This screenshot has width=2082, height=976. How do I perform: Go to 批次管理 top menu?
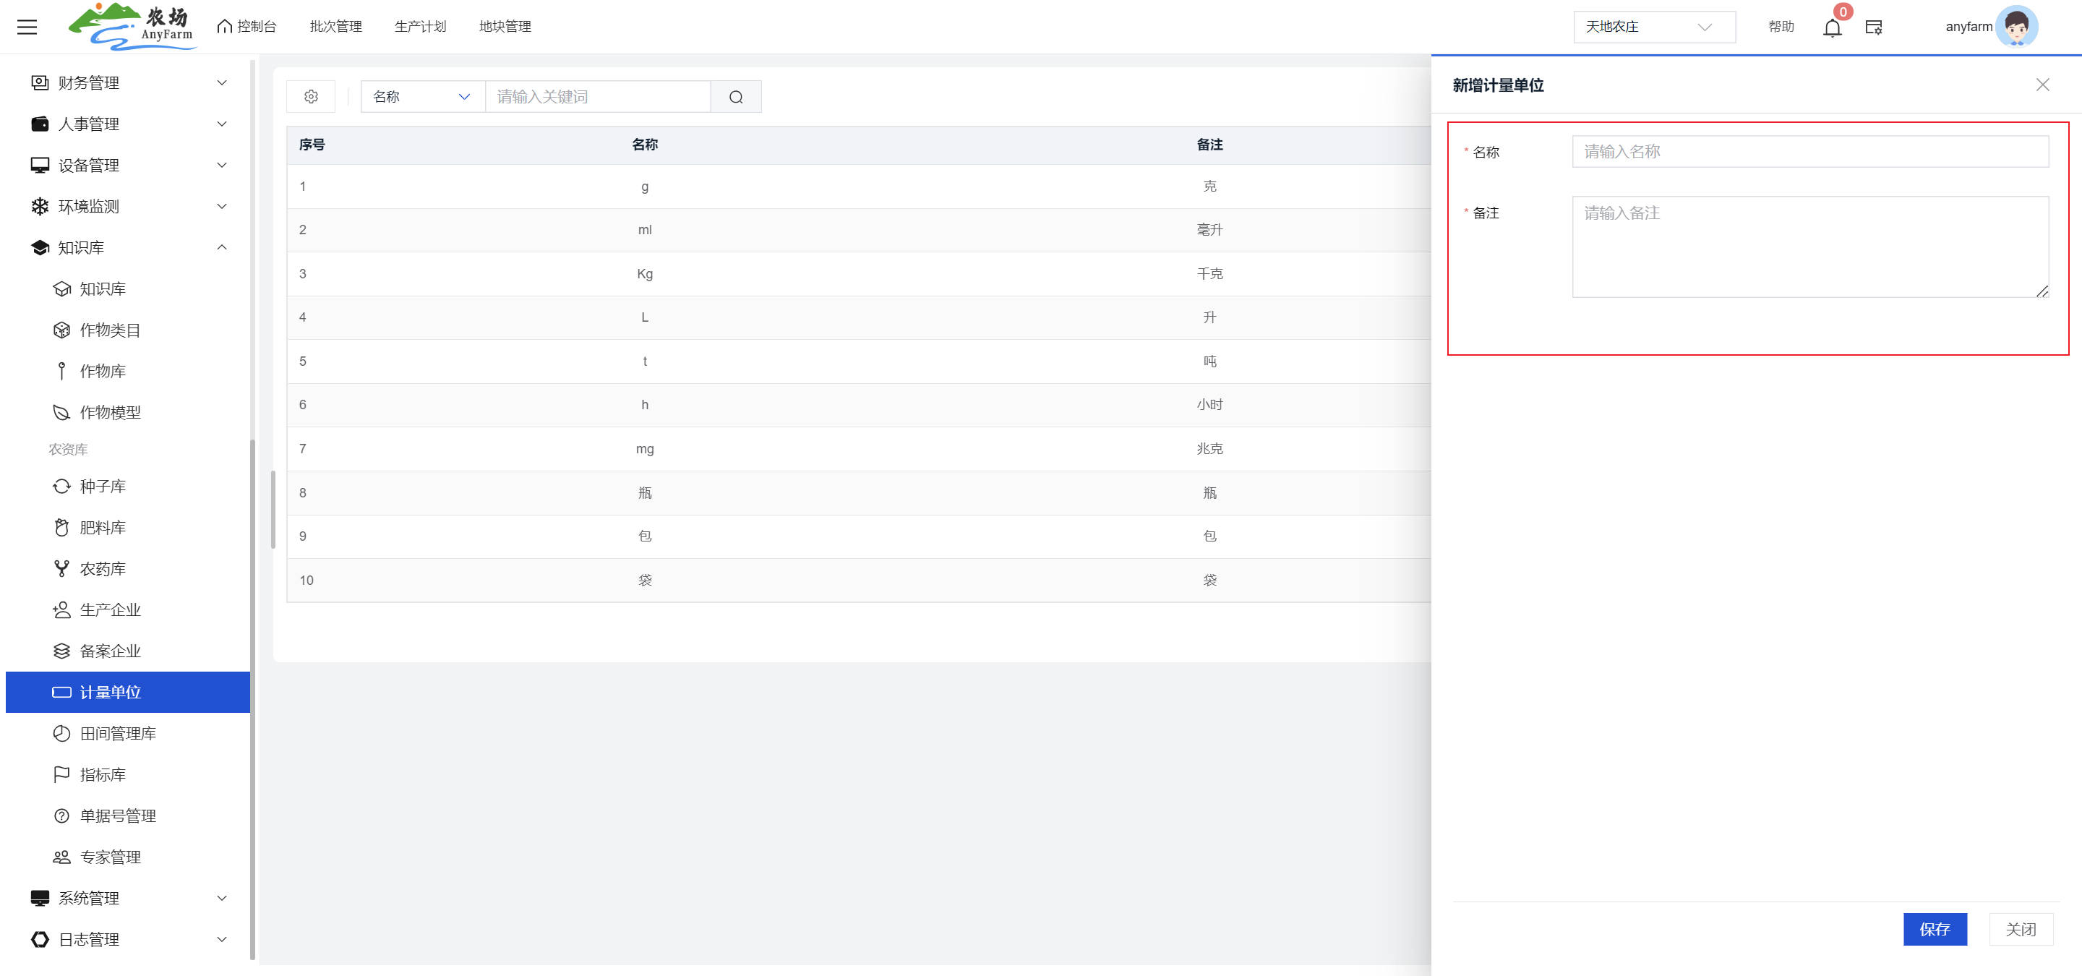click(335, 27)
